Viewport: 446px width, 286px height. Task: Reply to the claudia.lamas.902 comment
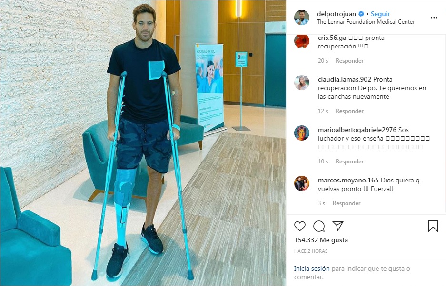coord(349,111)
